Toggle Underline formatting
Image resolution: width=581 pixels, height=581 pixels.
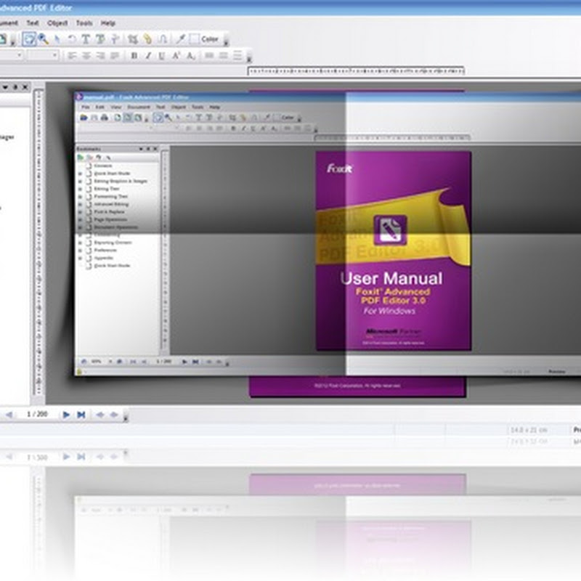tap(162, 55)
